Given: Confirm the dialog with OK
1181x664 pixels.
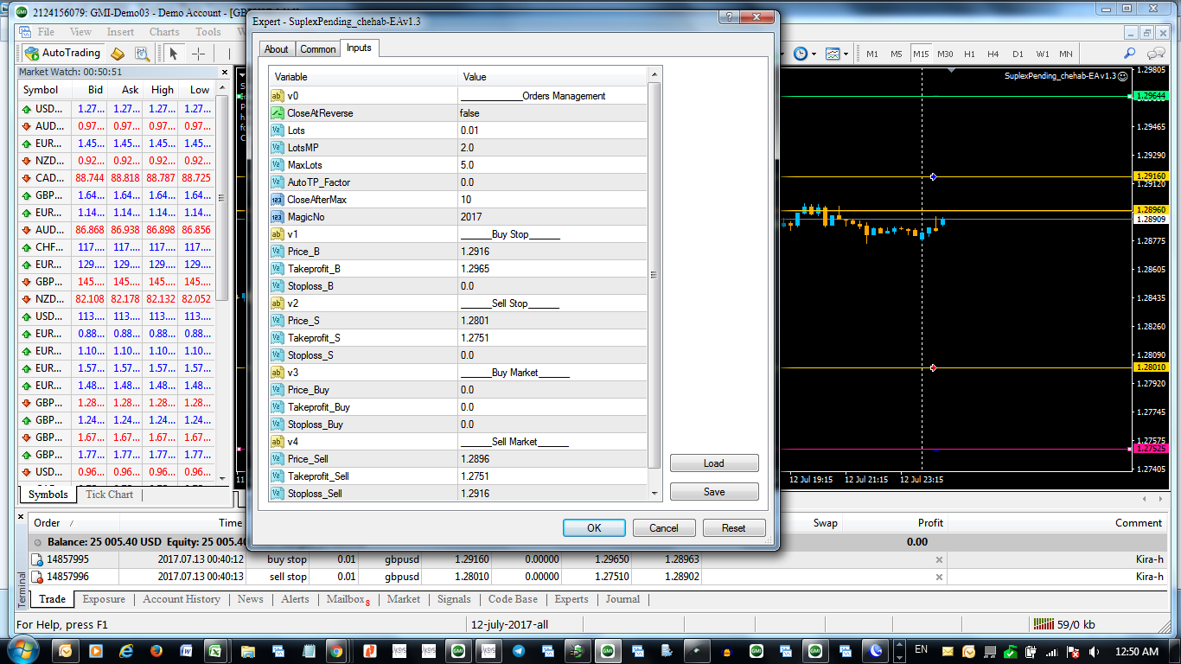Looking at the screenshot, I should (x=594, y=528).
